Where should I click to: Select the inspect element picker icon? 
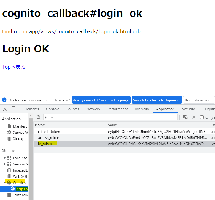coord(5,109)
